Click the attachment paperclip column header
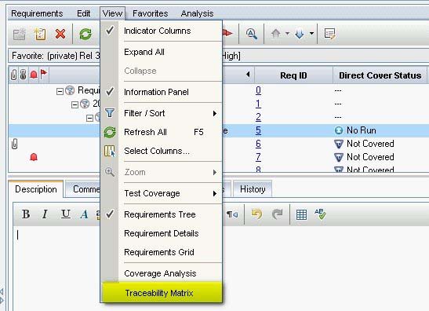The height and width of the screenshot is (311, 429). 13,75
